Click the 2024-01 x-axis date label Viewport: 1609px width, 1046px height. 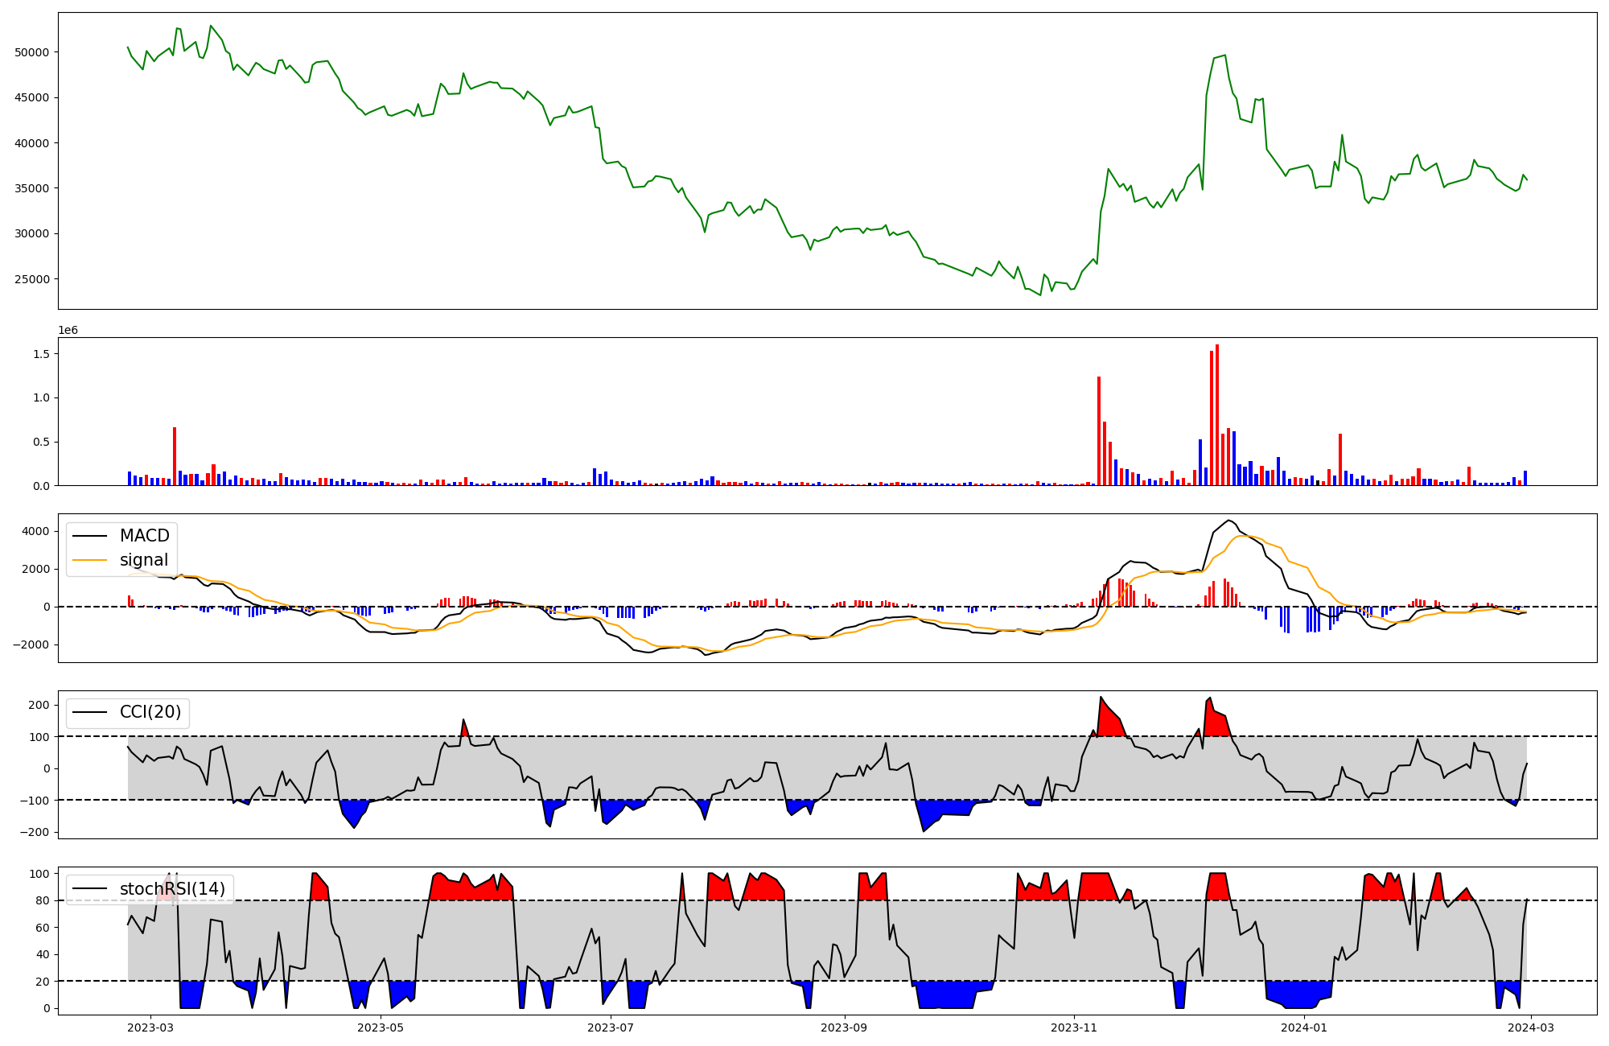[x=1304, y=1027]
